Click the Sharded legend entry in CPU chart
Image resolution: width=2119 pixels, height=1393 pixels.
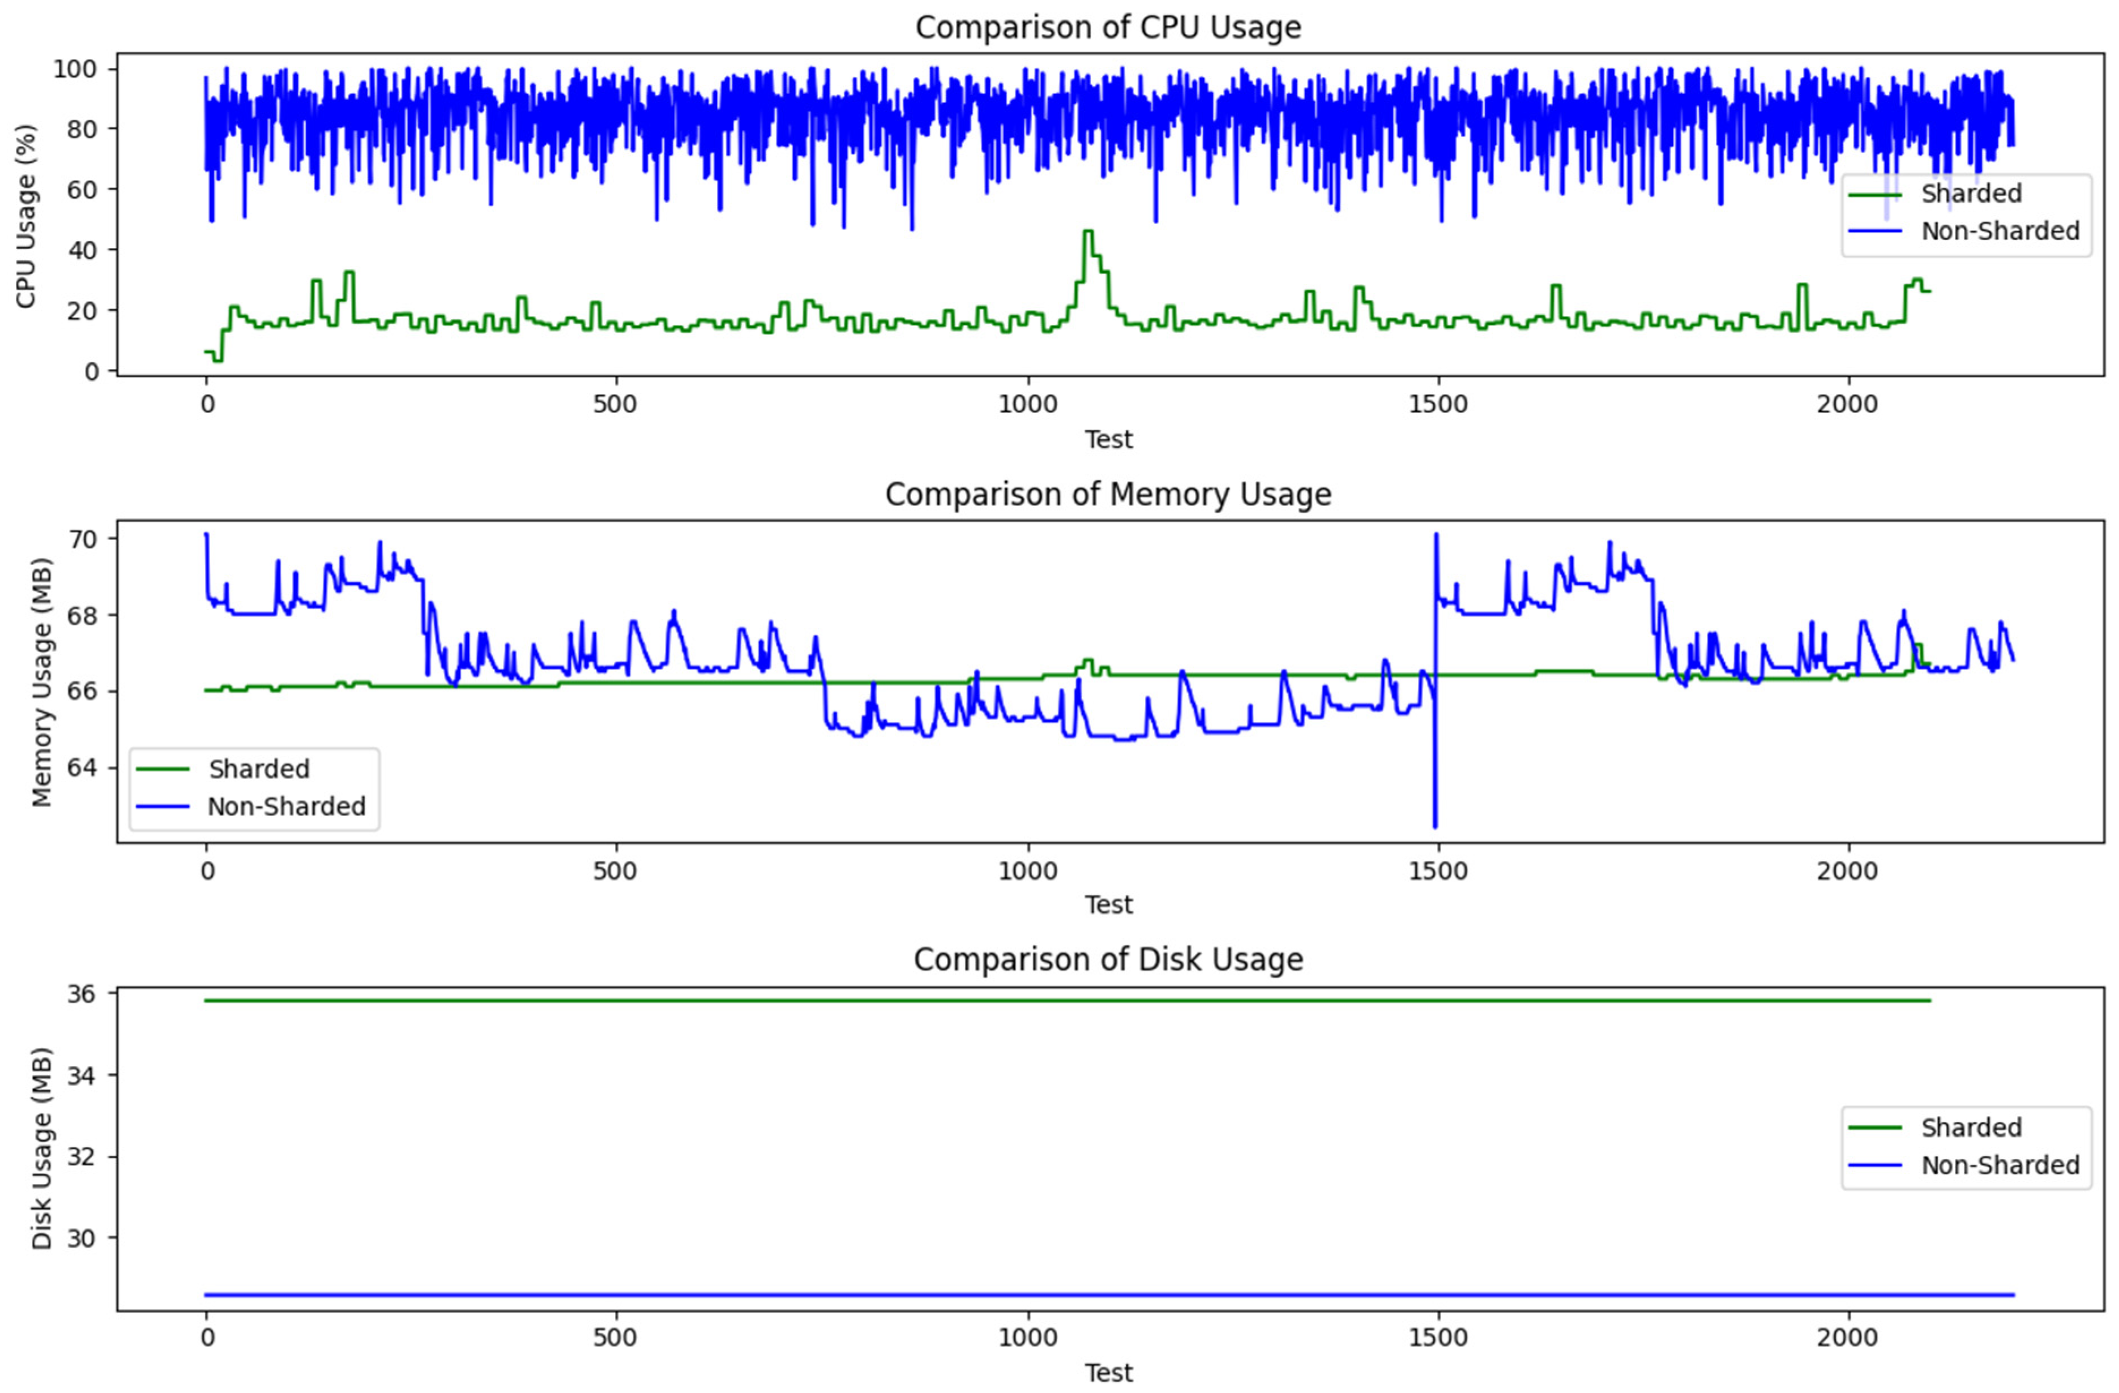1971,193
